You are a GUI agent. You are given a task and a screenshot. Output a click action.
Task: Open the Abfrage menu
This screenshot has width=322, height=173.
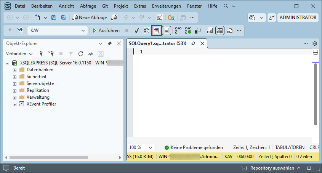pyautogui.click(x=88, y=6)
